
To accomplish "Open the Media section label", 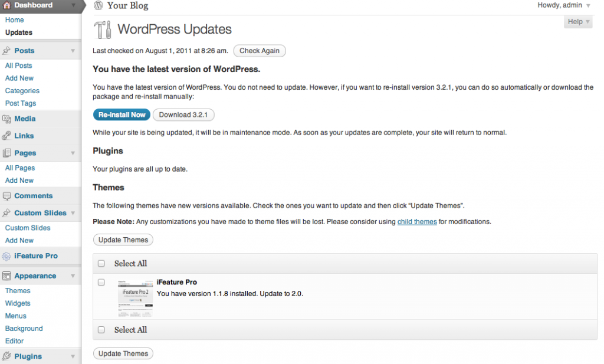I will pos(25,119).
